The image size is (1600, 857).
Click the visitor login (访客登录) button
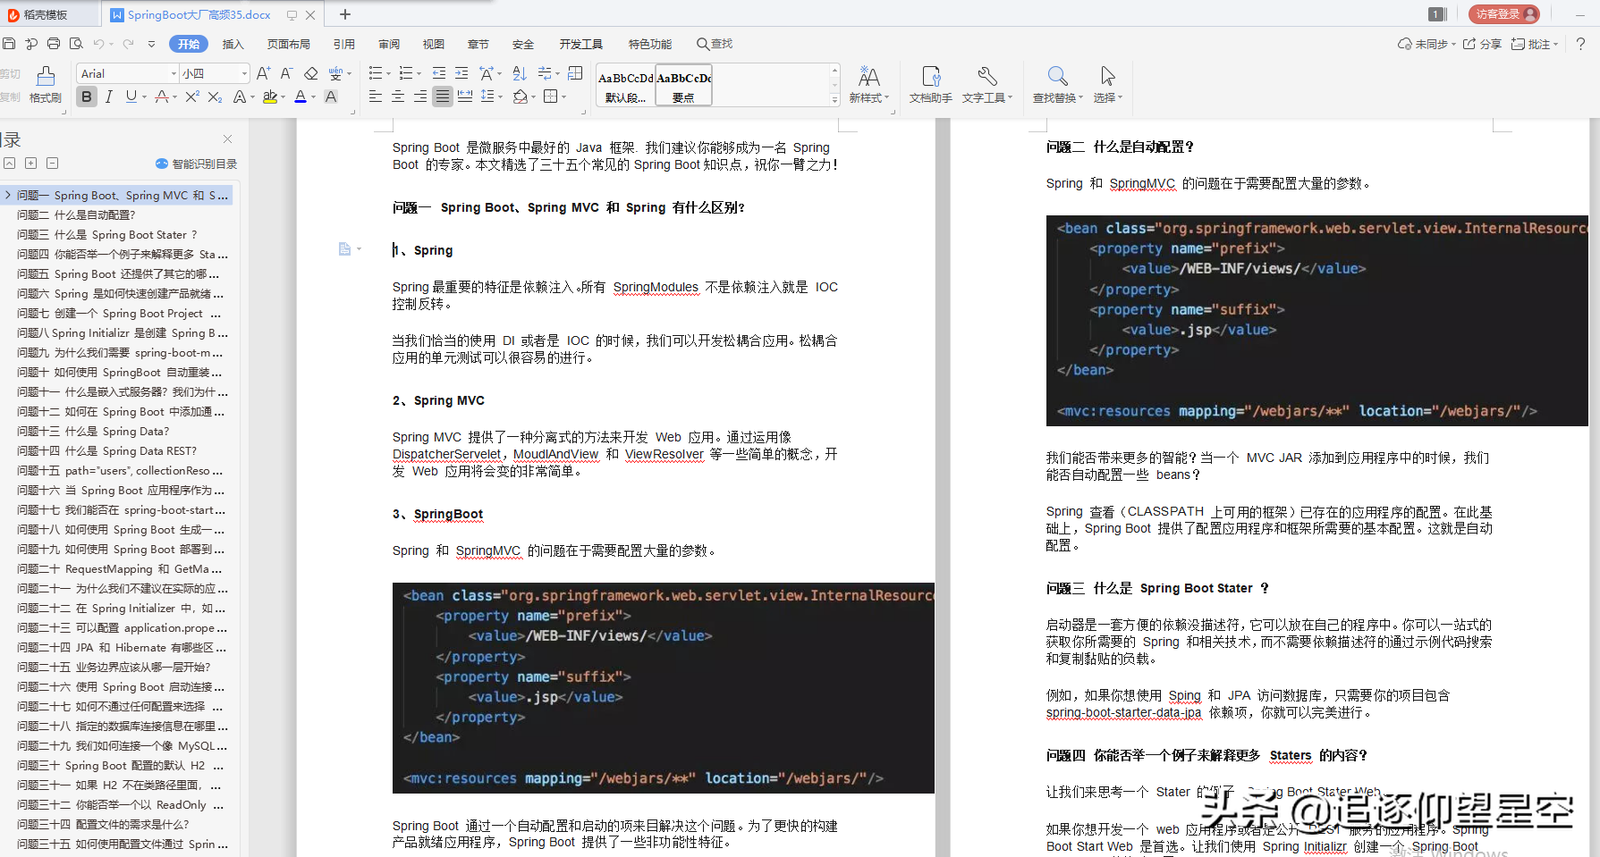pyautogui.click(x=1504, y=13)
